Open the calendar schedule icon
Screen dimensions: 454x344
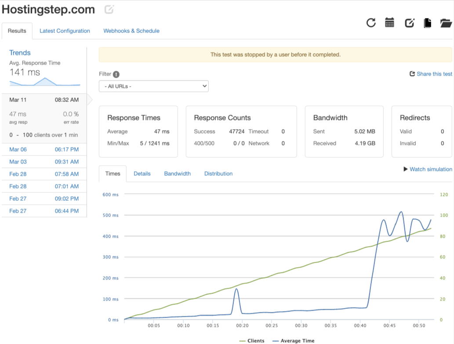[x=389, y=22]
